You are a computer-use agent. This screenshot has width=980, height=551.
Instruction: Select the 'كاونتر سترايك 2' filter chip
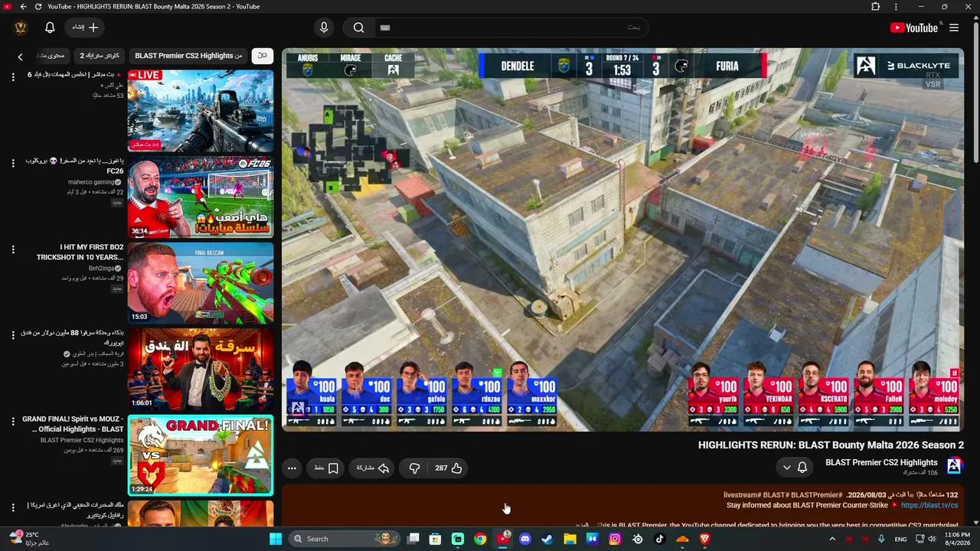(x=100, y=56)
